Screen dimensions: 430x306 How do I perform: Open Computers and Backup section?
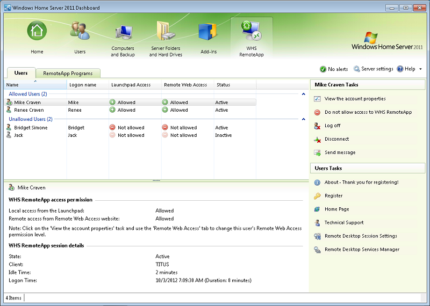pos(123,41)
